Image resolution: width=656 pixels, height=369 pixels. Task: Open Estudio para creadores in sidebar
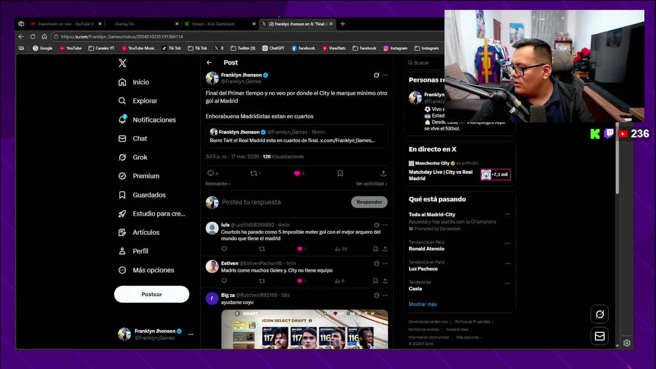pyautogui.click(x=152, y=214)
